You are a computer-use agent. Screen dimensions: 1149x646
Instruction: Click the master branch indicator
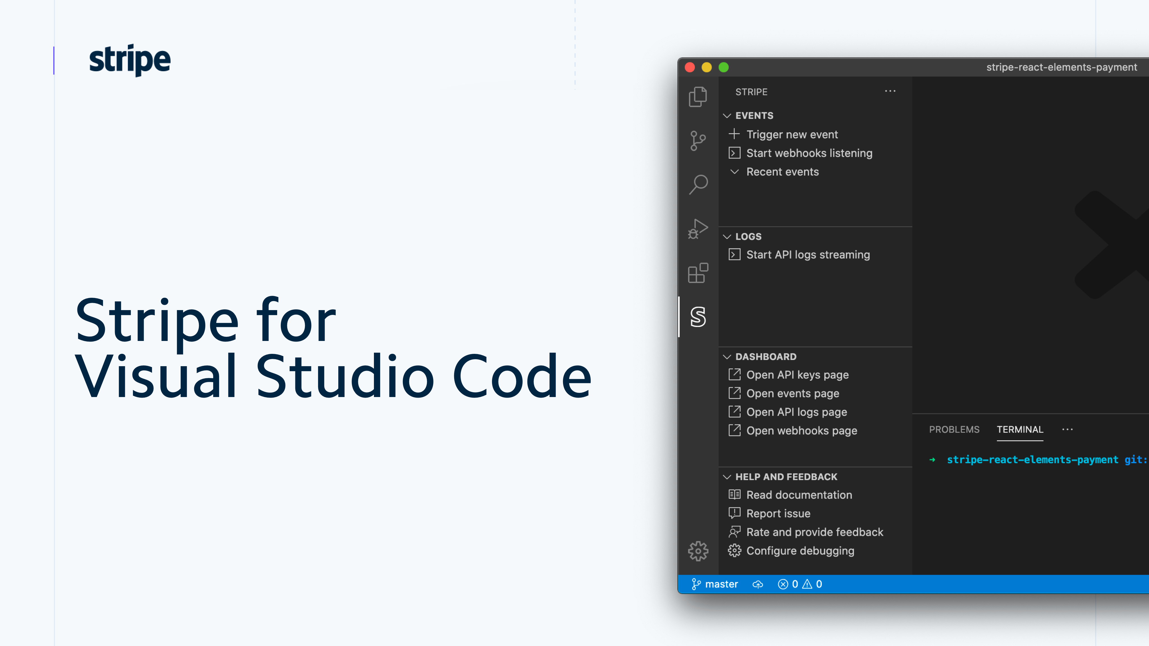[715, 584]
